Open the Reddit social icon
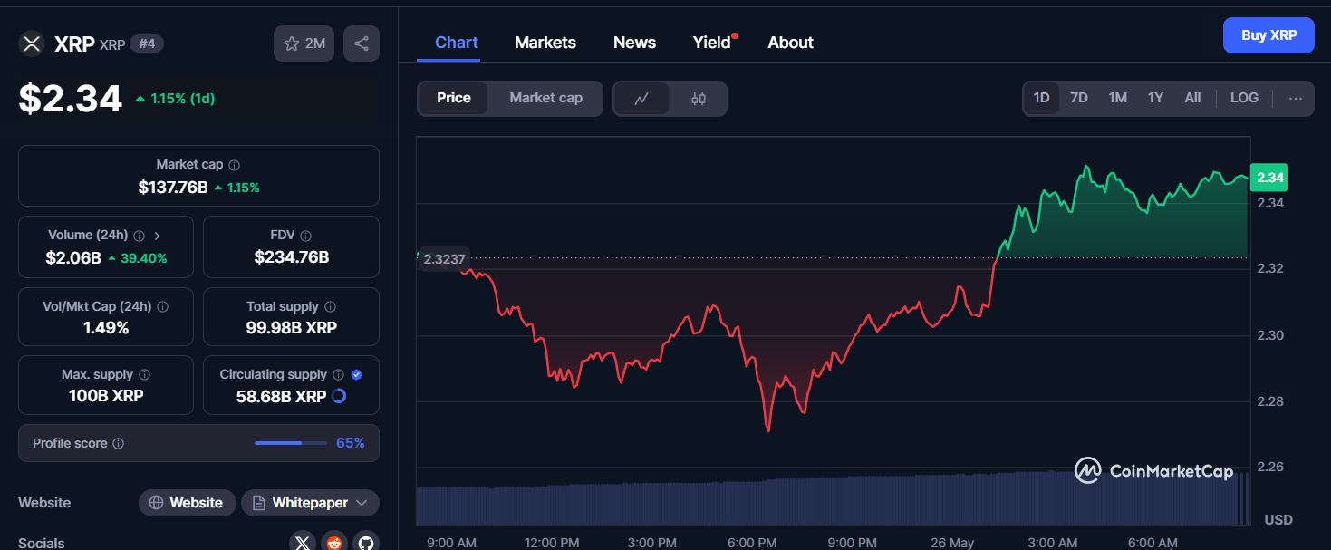The height and width of the screenshot is (550, 1331). [x=334, y=542]
